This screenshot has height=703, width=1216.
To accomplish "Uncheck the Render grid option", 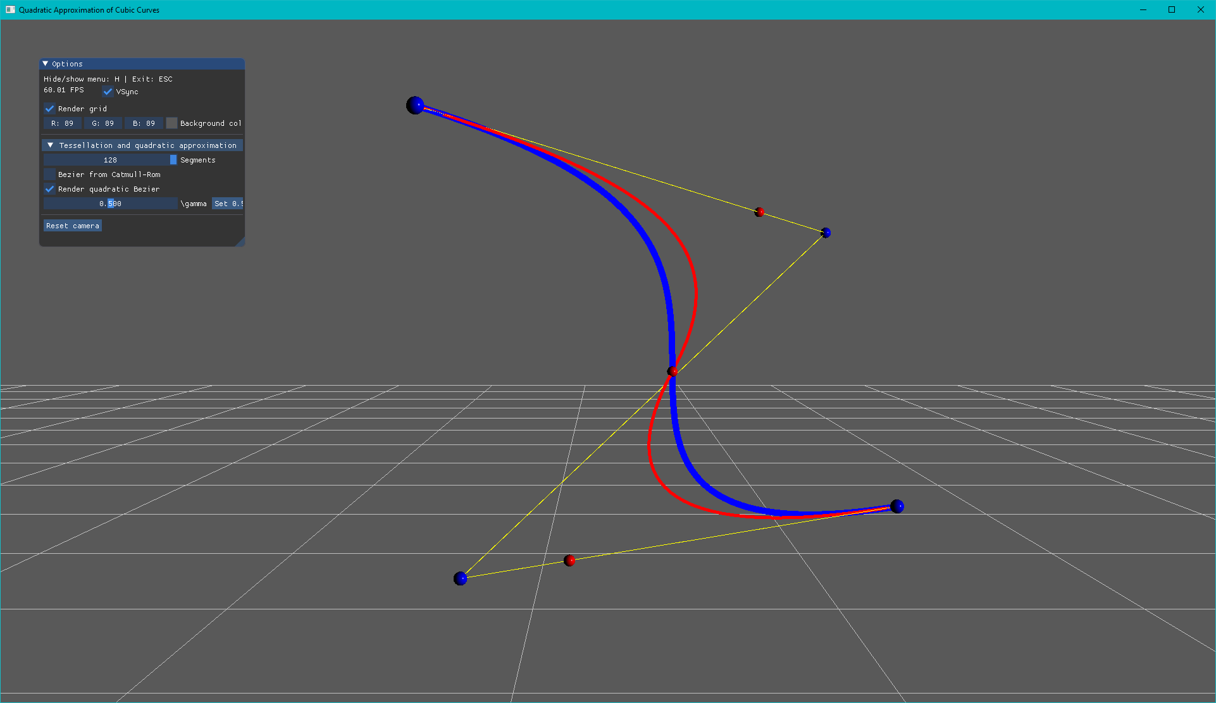I will [50, 109].
